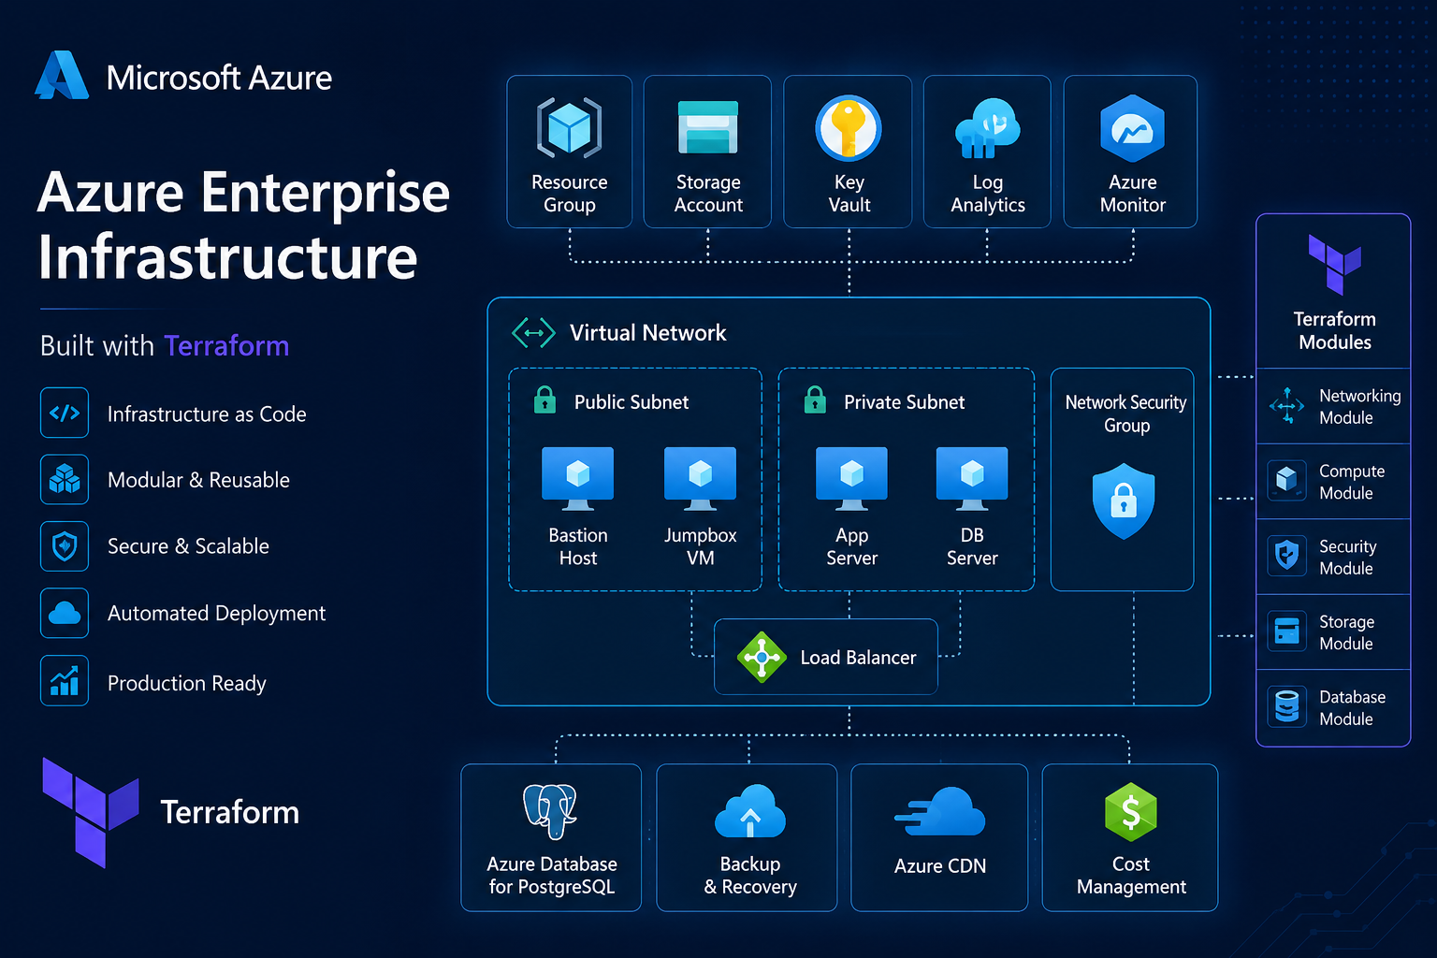Click the Azure Monitor hexagon icon
1437x958 pixels.
1132,128
